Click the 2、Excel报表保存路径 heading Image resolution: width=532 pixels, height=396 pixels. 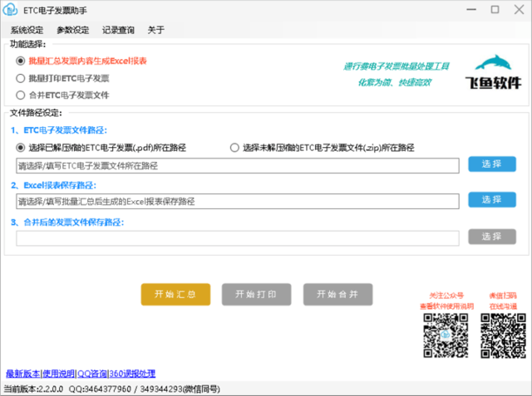click(x=53, y=185)
